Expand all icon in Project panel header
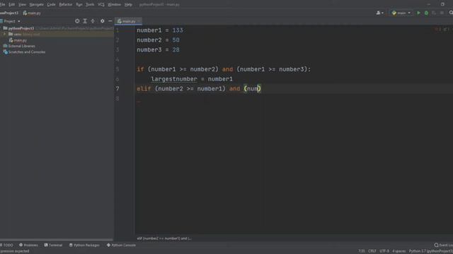453x254 pixels. pos(85,21)
